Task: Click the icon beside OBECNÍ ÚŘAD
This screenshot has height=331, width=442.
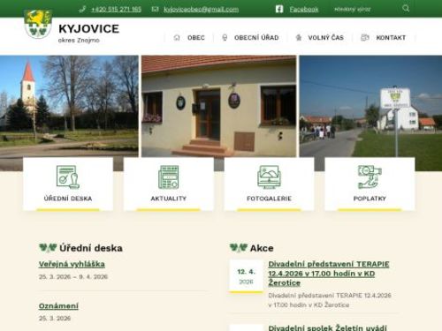Action: [225, 38]
